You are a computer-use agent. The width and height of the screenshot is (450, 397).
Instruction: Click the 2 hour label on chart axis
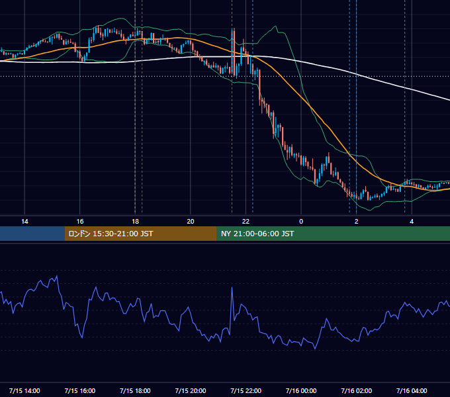pos(357,222)
